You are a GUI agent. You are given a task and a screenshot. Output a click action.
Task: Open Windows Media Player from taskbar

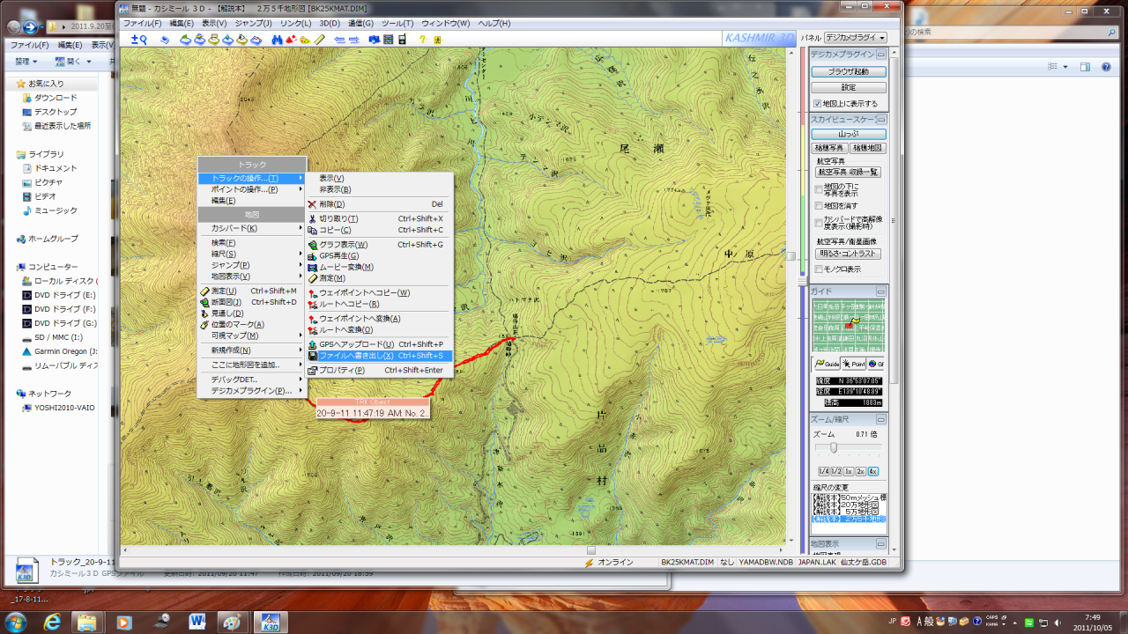click(x=123, y=622)
